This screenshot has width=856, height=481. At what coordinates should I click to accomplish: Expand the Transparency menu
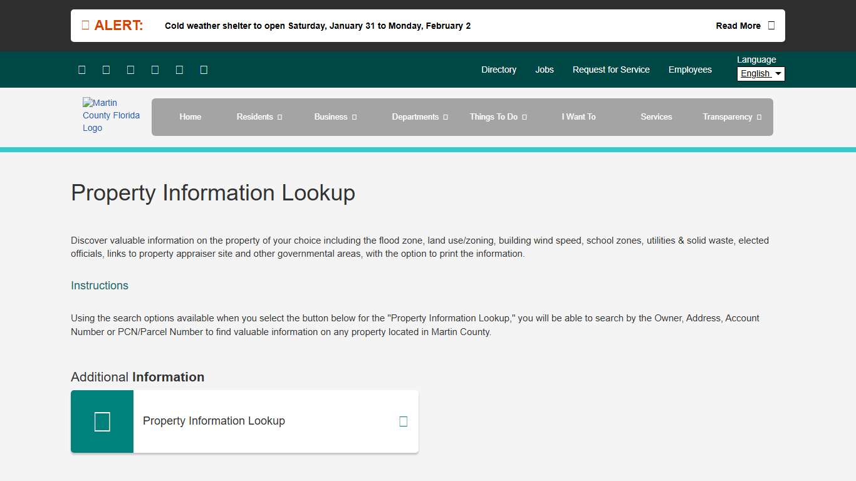731,117
